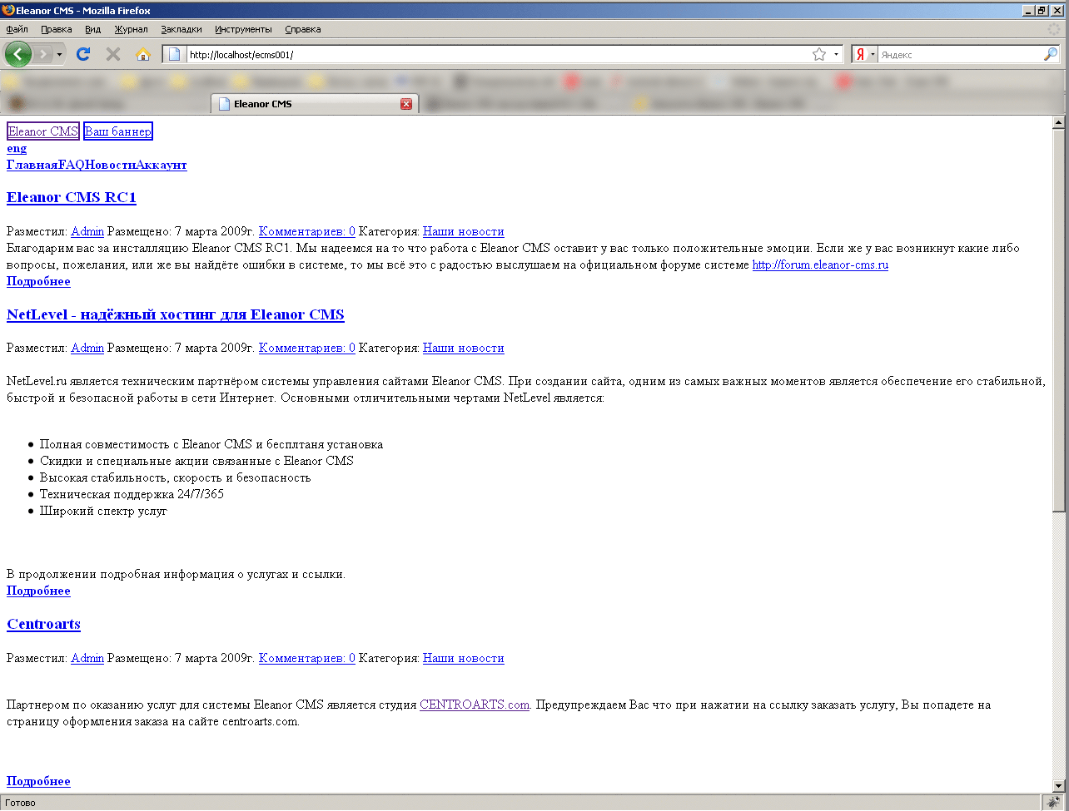The width and height of the screenshot is (1069, 811).
Task: View comments of the NetLevel post
Action: (307, 348)
